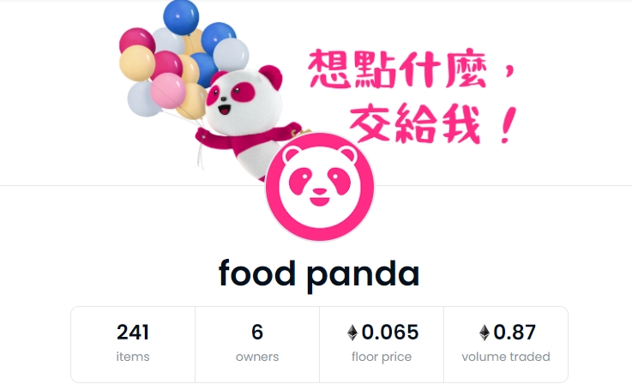Click the panda's pink scarf in banner
Screen dimensions: 632x390
point(248,139)
